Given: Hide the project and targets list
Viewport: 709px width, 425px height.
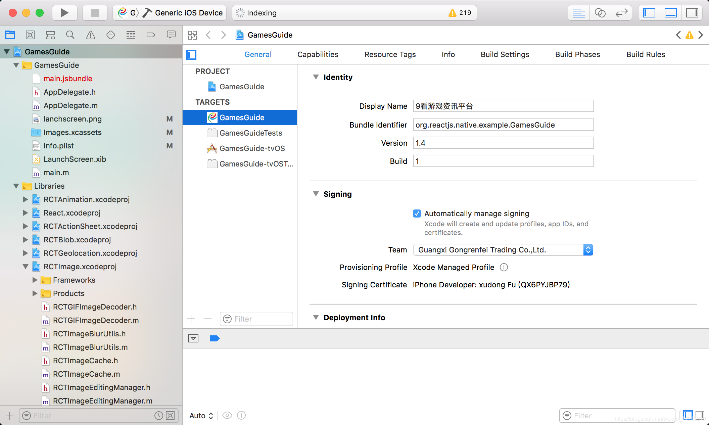Looking at the screenshot, I should tap(191, 54).
